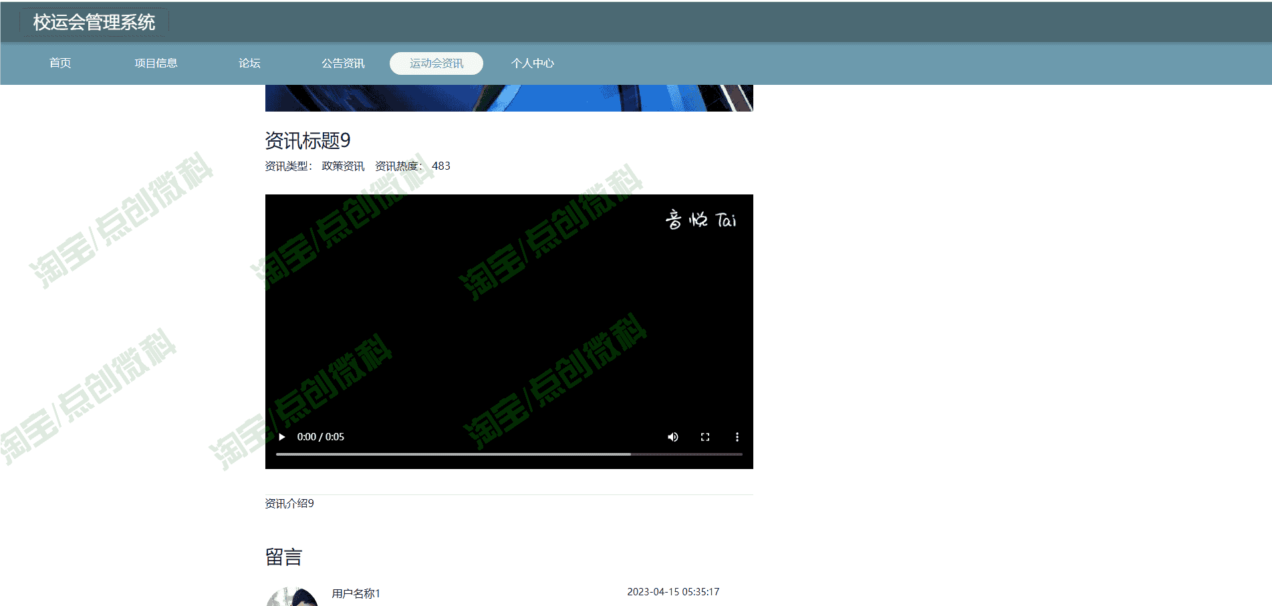1272x606 pixels.
Task: Click the 留言 section heading
Action: 283,557
